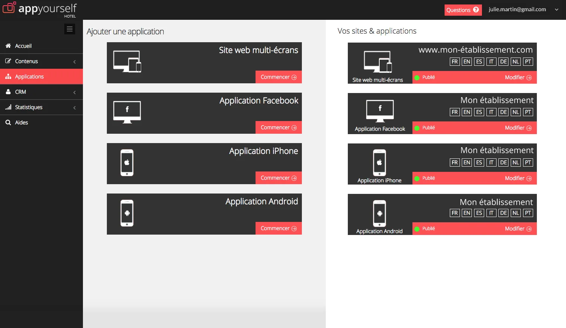This screenshot has height=328, width=566.
Task: Click the Applications sitemap icon
Action: 8,76
